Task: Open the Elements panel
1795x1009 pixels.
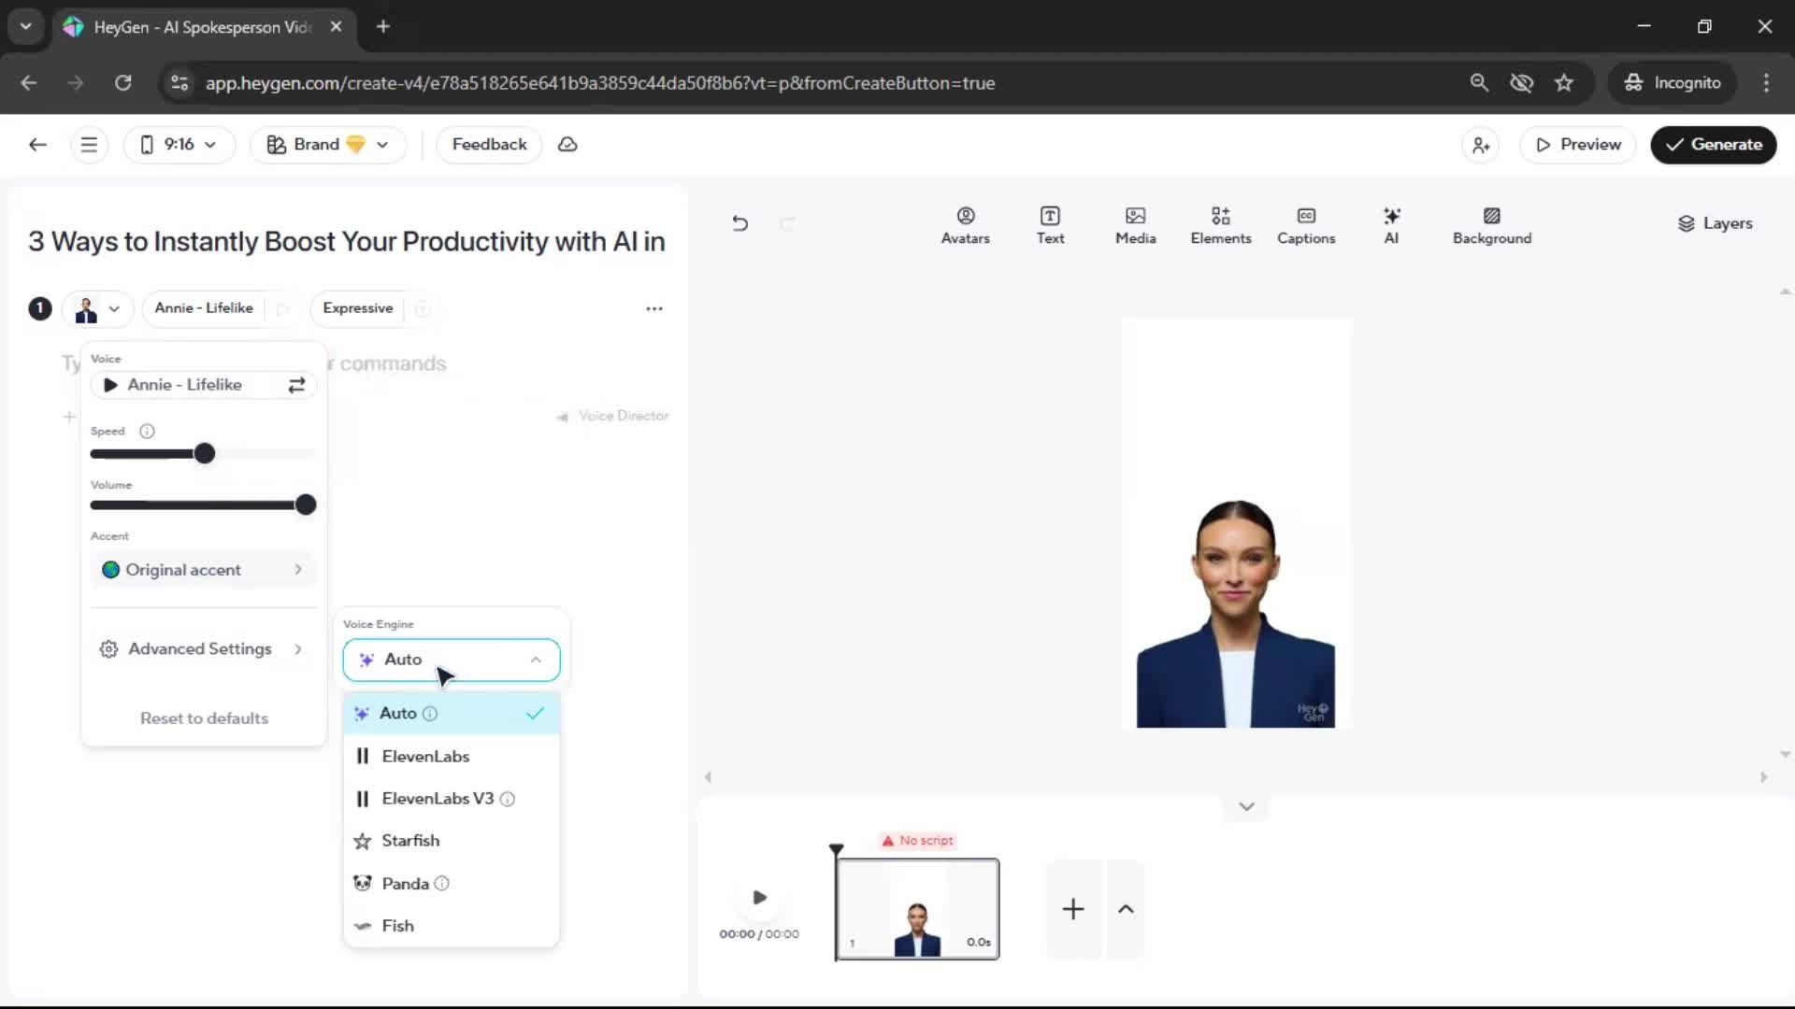Action: click(1220, 225)
